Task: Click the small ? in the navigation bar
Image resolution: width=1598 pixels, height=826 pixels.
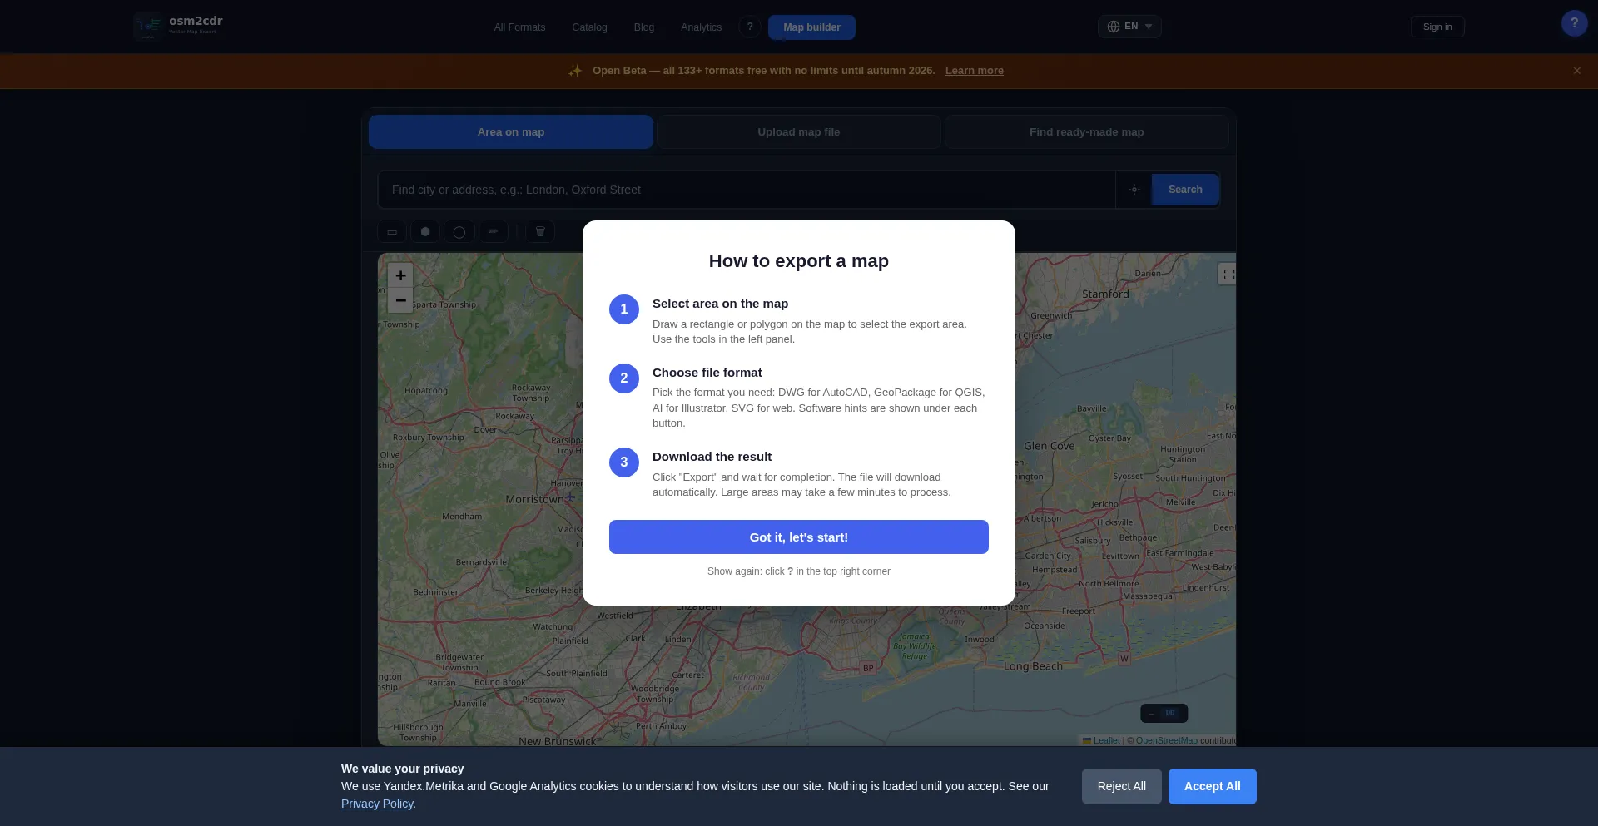Action: (750, 27)
